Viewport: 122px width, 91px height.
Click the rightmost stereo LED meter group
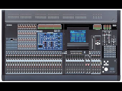pos(107,27)
